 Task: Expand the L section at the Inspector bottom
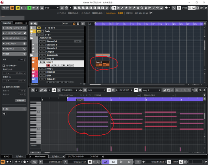click(x=14, y=109)
